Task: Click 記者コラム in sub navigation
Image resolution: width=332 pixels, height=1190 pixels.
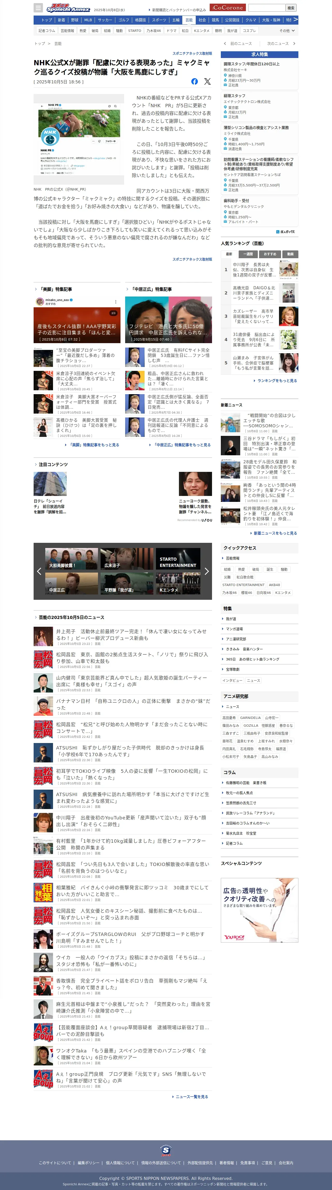Action: click(47, 31)
